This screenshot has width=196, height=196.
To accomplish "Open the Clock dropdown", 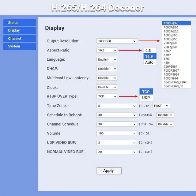I will 107,87.
